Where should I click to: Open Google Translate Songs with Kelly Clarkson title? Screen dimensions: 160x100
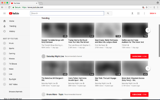pos(53,41)
